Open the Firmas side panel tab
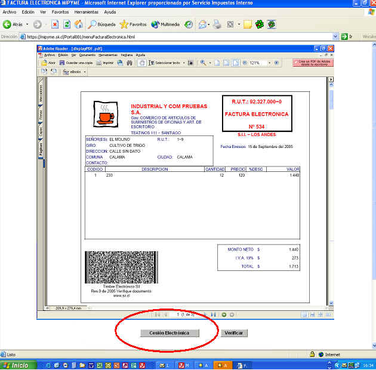The width and height of the screenshot is (376, 370). tap(41, 114)
